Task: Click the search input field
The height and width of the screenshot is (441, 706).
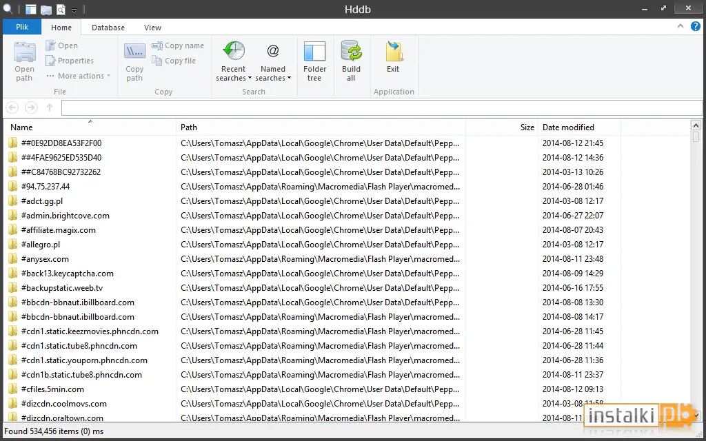Action: pyautogui.click(x=382, y=108)
